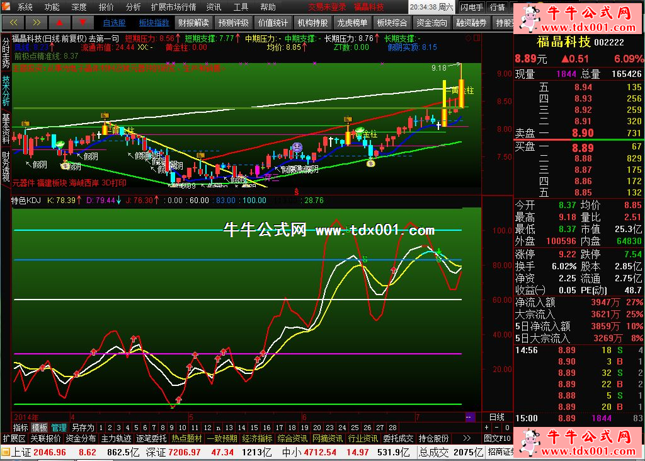Click the 图文F10 button
The image size is (645, 461).
tap(498, 438)
